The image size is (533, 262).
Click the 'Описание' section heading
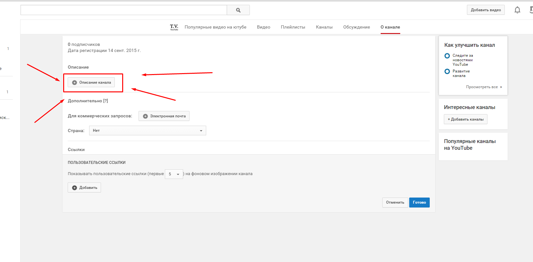(78, 67)
